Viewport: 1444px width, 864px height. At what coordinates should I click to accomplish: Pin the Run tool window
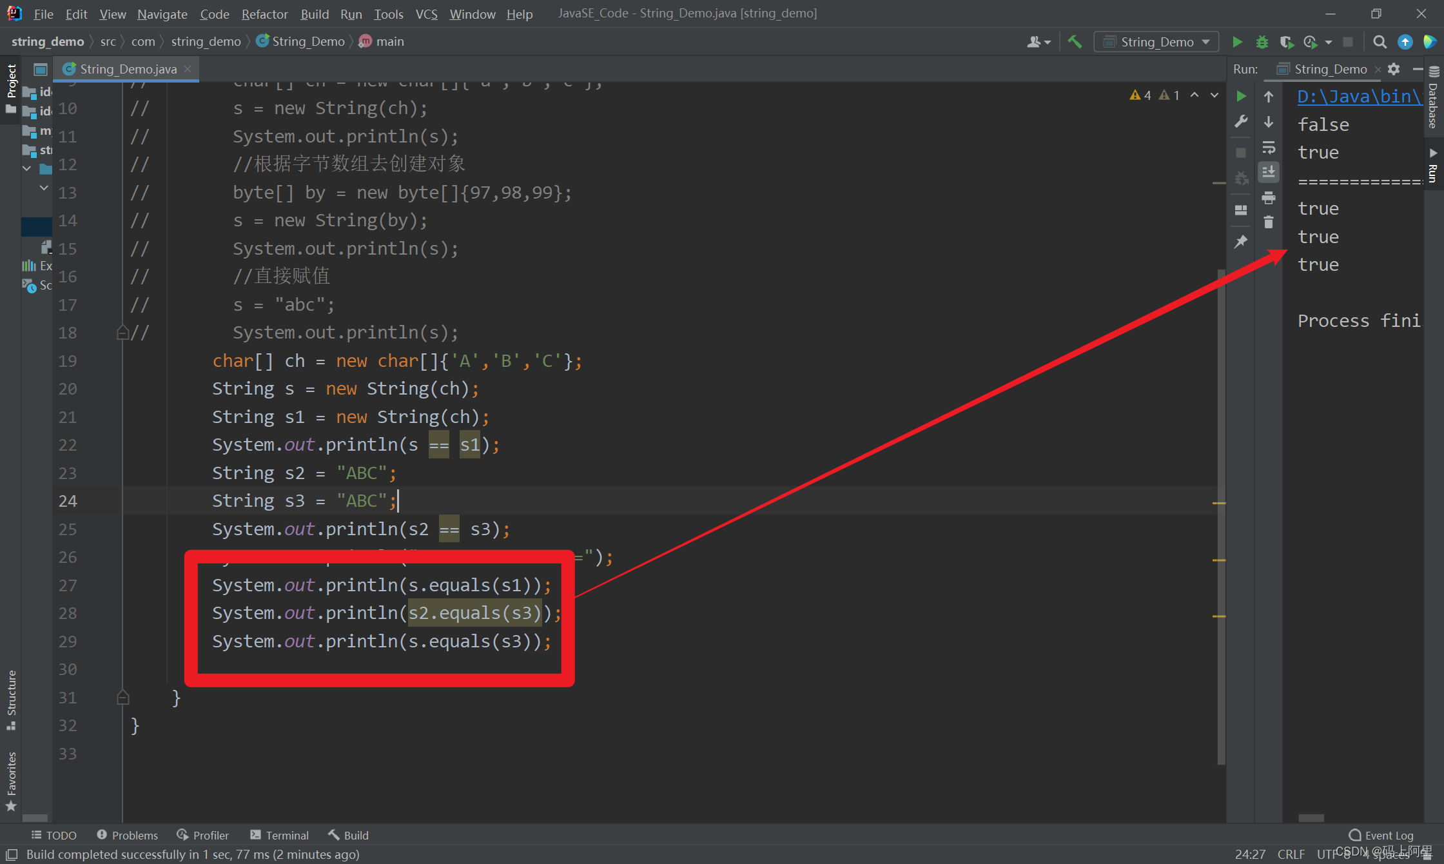pos(1242,241)
